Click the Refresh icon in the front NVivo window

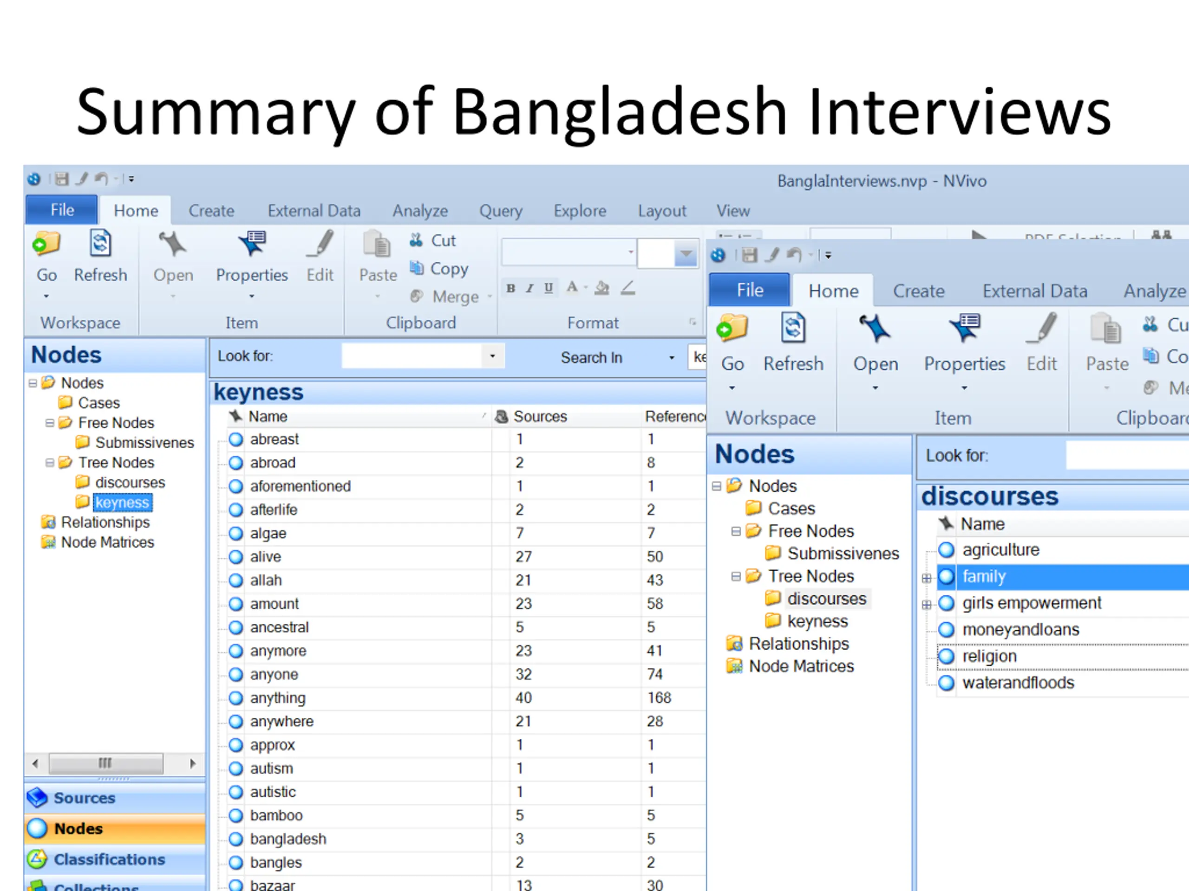tap(793, 328)
